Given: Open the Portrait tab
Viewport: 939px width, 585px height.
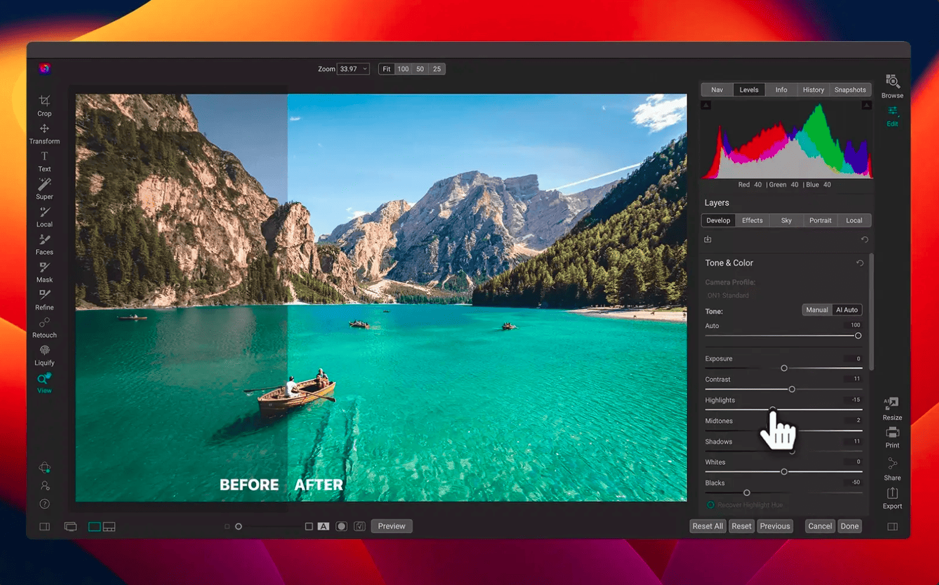Looking at the screenshot, I should [x=821, y=220].
